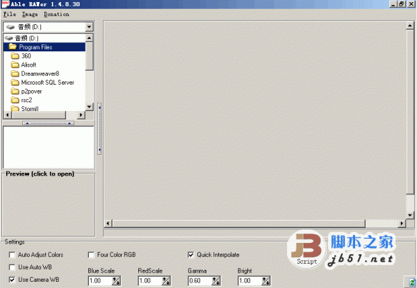The image size is (417, 288).
Task: Uncheck Quick Interpolate checkbox
Action: [190, 255]
